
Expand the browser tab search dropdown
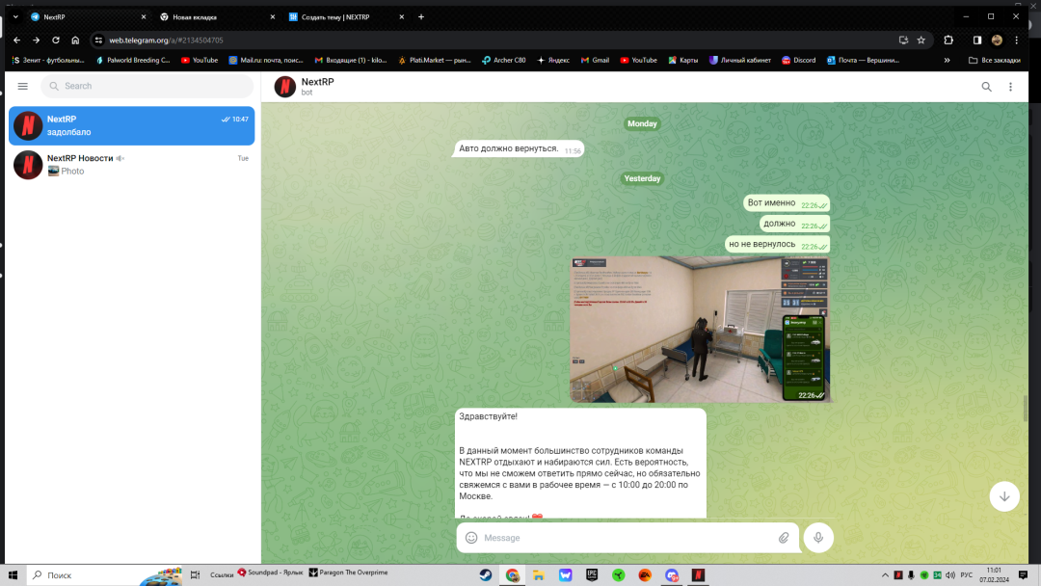tap(14, 16)
